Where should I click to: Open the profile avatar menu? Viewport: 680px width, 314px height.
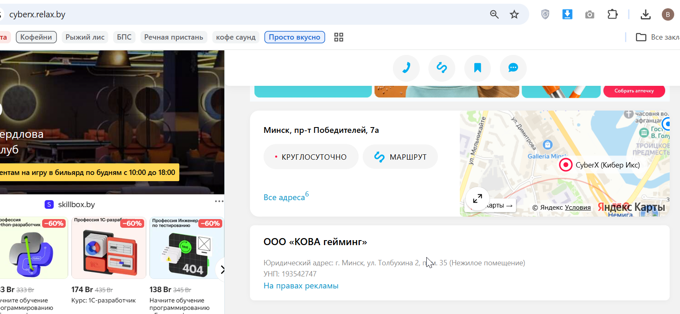tap(668, 14)
